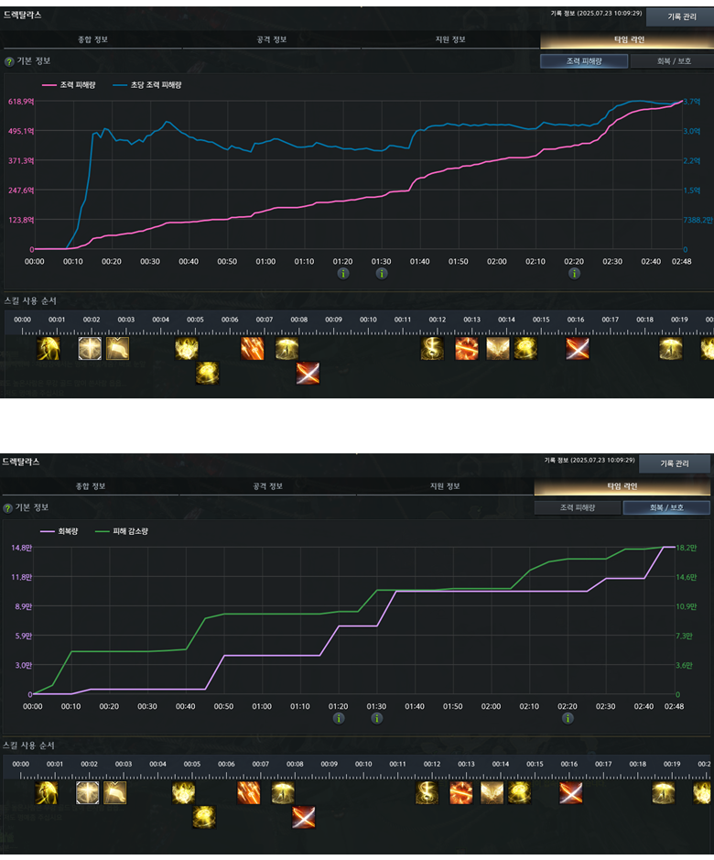Toggle purple 회복량 legend series
714x860 pixels.
pyautogui.click(x=59, y=531)
